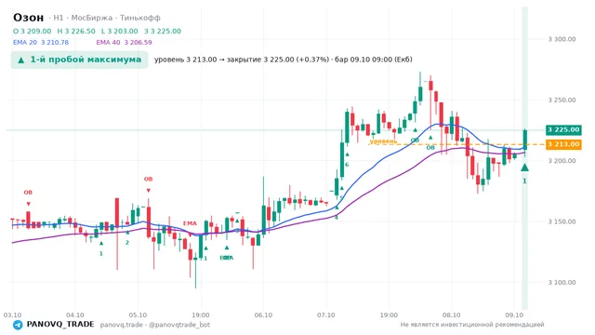This screenshot has width=595, height=335.
Task: Click the green number 4 signal marker
Action: 336,218
